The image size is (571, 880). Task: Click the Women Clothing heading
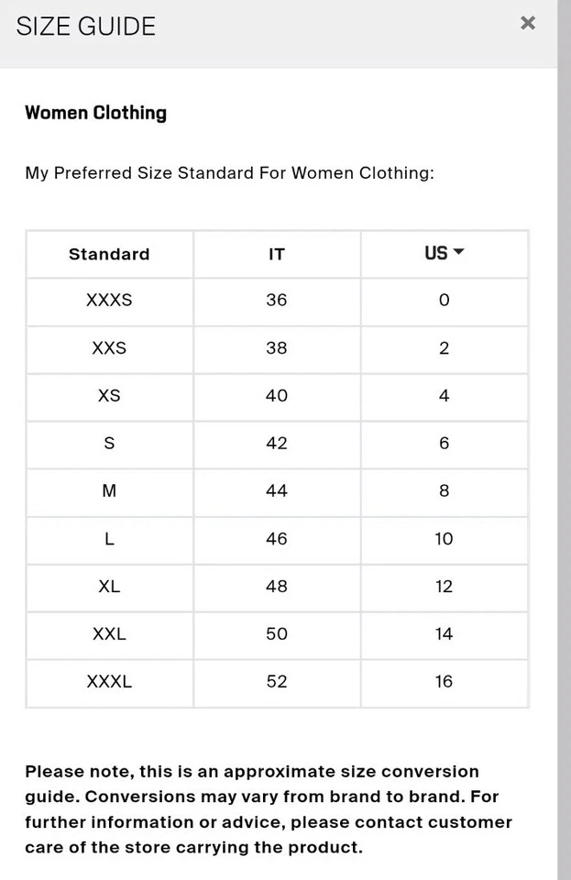click(x=95, y=113)
